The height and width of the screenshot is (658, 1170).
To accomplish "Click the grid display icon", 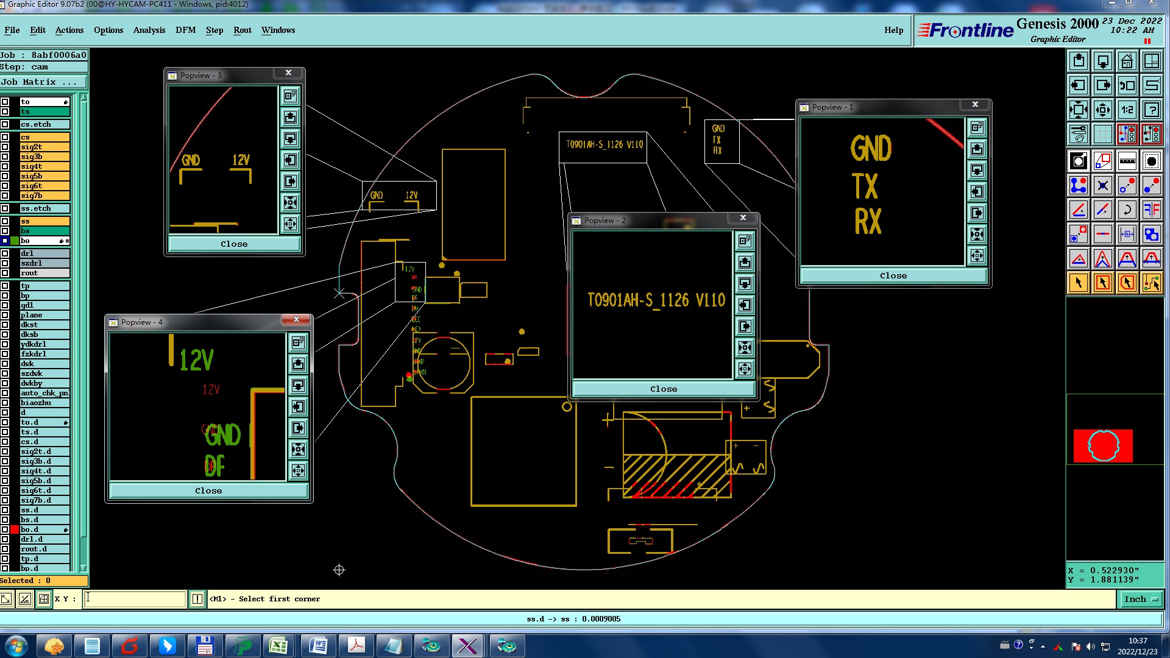I will pyautogui.click(x=1102, y=133).
